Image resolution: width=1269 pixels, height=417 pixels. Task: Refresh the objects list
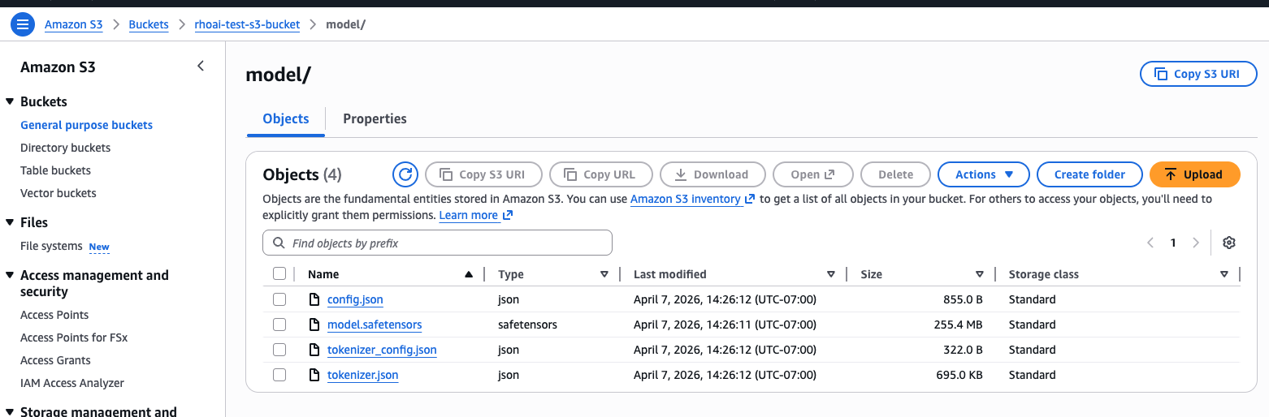click(405, 174)
